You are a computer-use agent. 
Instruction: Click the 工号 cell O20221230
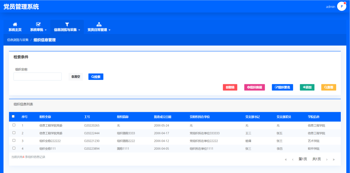tap(92, 141)
